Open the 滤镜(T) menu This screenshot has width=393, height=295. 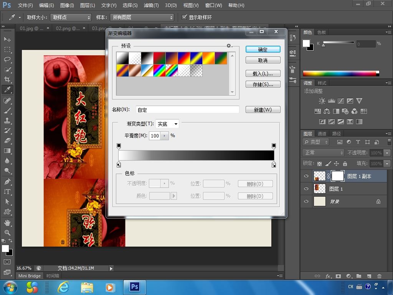coord(151,5)
